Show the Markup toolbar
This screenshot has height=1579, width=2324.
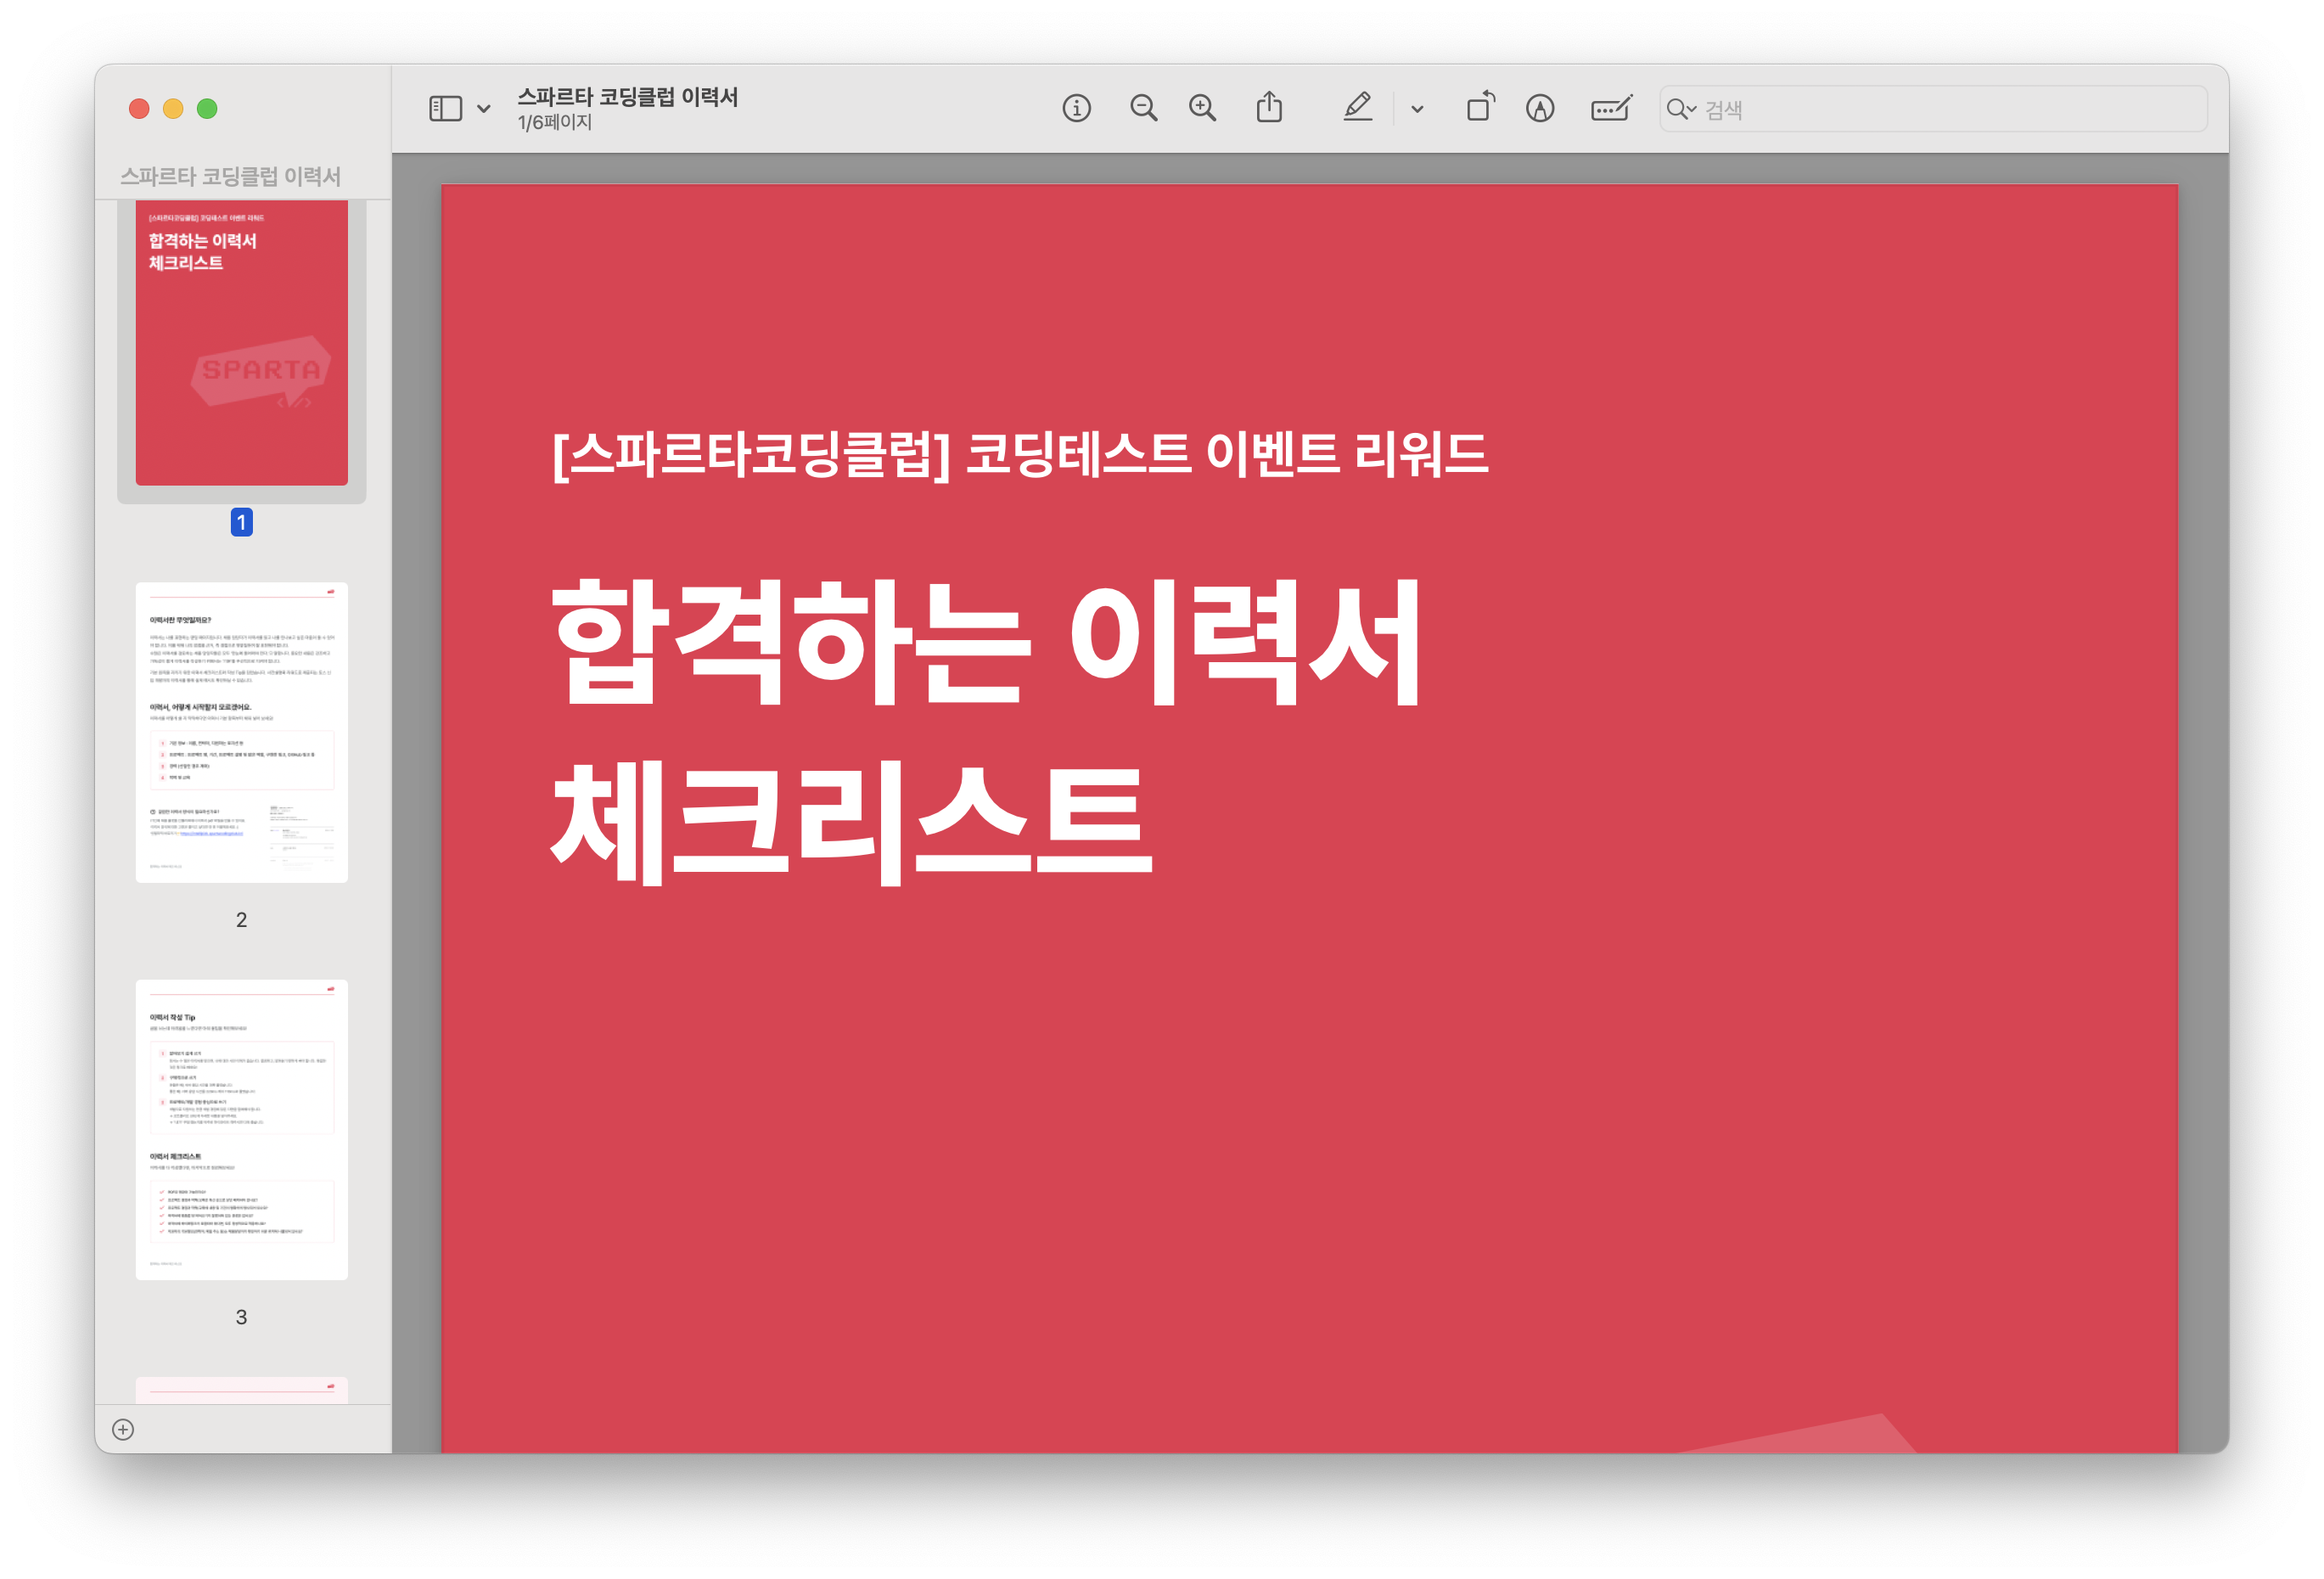tap(1540, 108)
